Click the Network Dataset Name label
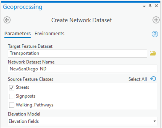The image size is (162, 128). [x=31, y=62]
